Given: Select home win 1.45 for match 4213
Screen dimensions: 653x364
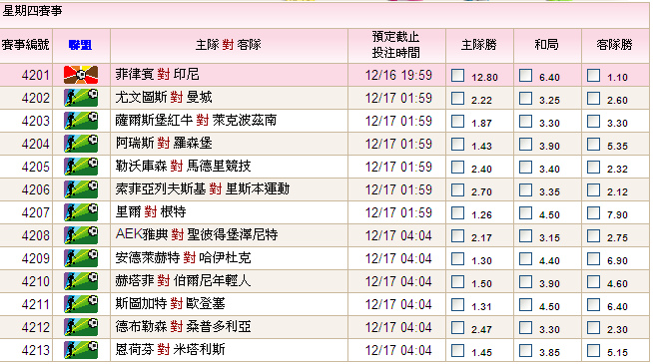Looking at the screenshot, I should coord(457,350).
